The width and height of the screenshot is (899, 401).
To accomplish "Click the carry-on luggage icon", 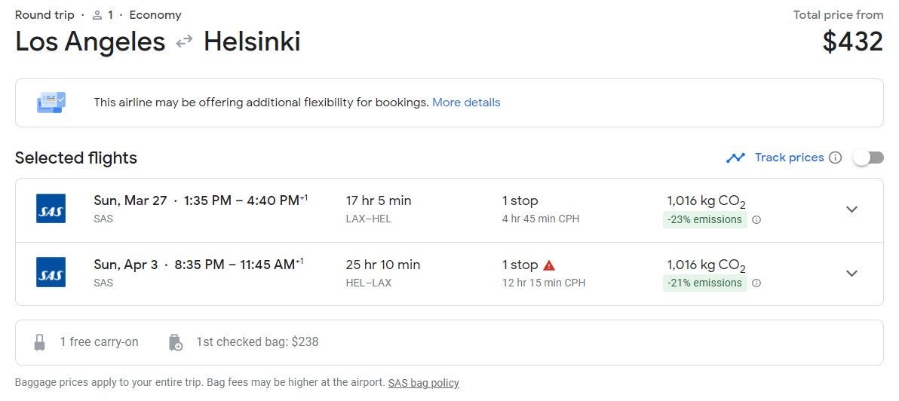I will pos(40,342).
